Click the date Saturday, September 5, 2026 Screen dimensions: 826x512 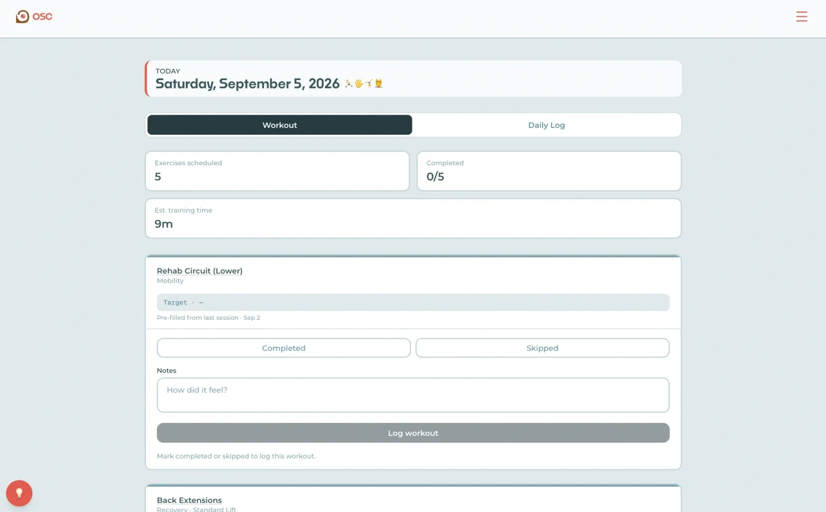(247, 84)
